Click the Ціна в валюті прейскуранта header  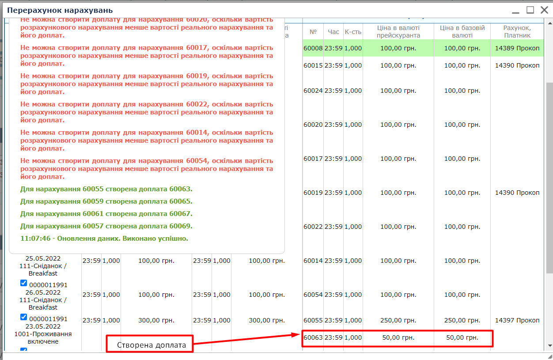398,32
